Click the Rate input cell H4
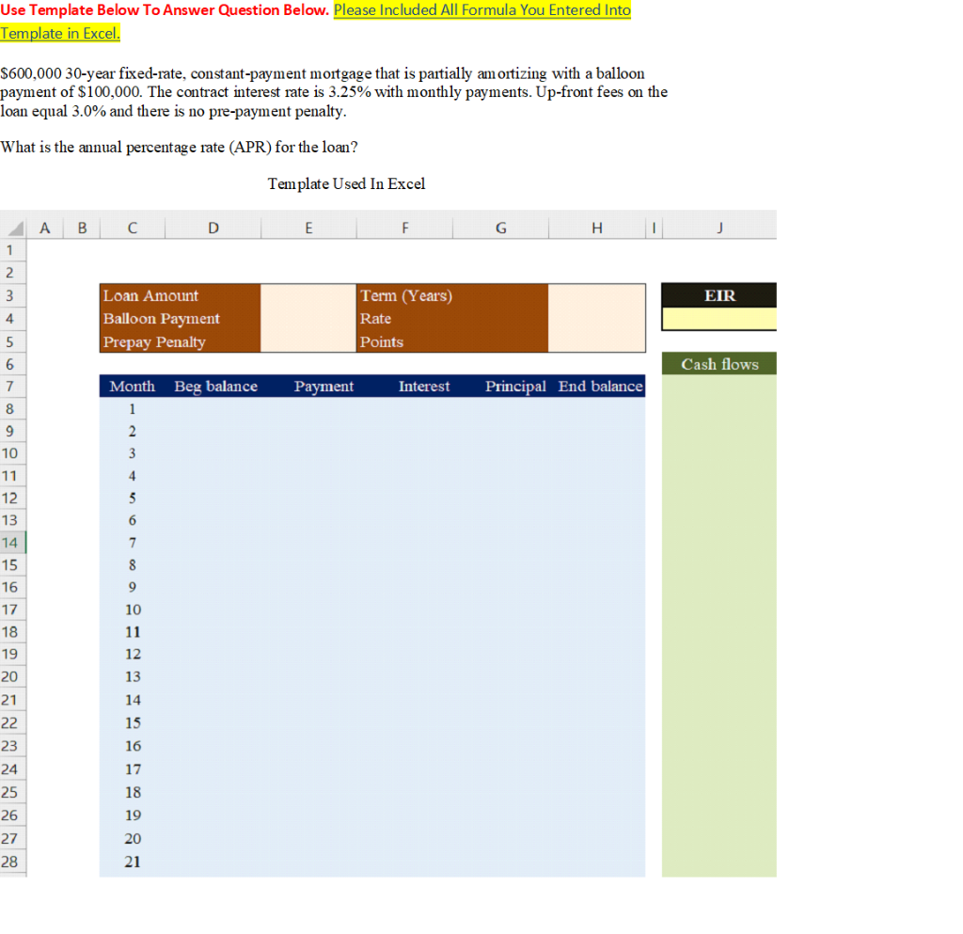The height and width of the screenshot is (934, 963). (x=597, y=318)
